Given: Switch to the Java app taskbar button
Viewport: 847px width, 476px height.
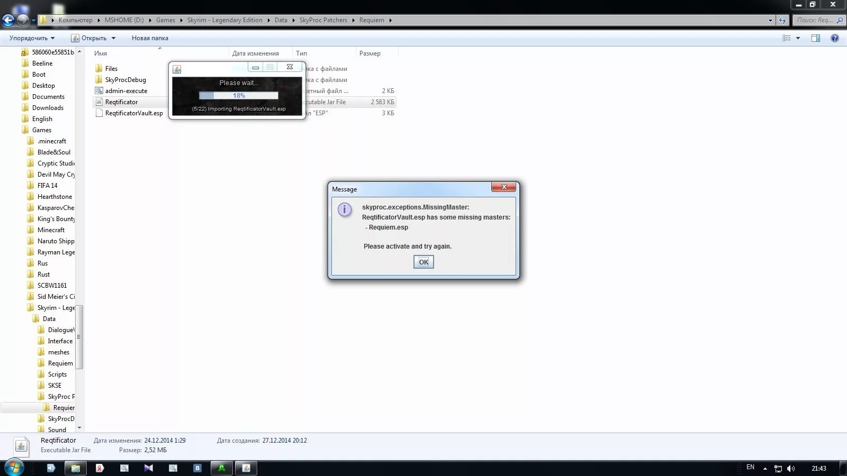Looking at the screenshot, I should (246, 468).
